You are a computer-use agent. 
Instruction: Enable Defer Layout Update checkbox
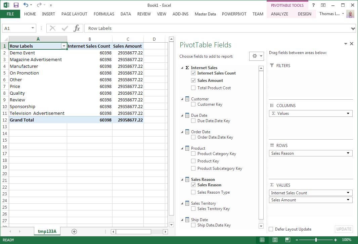coord(271,229)
